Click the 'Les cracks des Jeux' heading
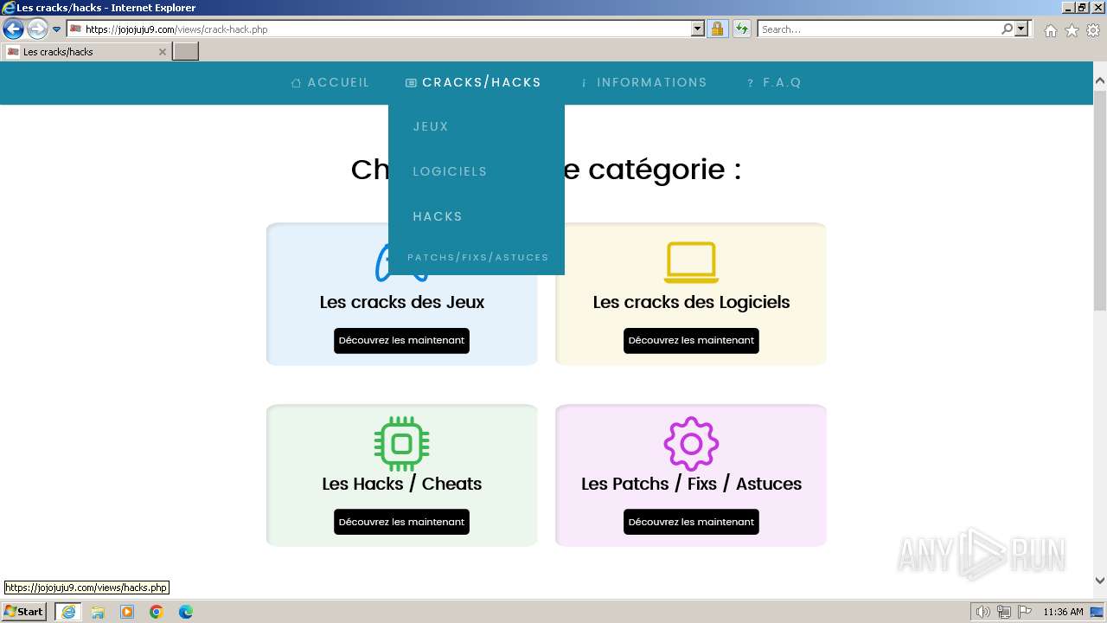The image size is (1107, 623). [401, 302]
